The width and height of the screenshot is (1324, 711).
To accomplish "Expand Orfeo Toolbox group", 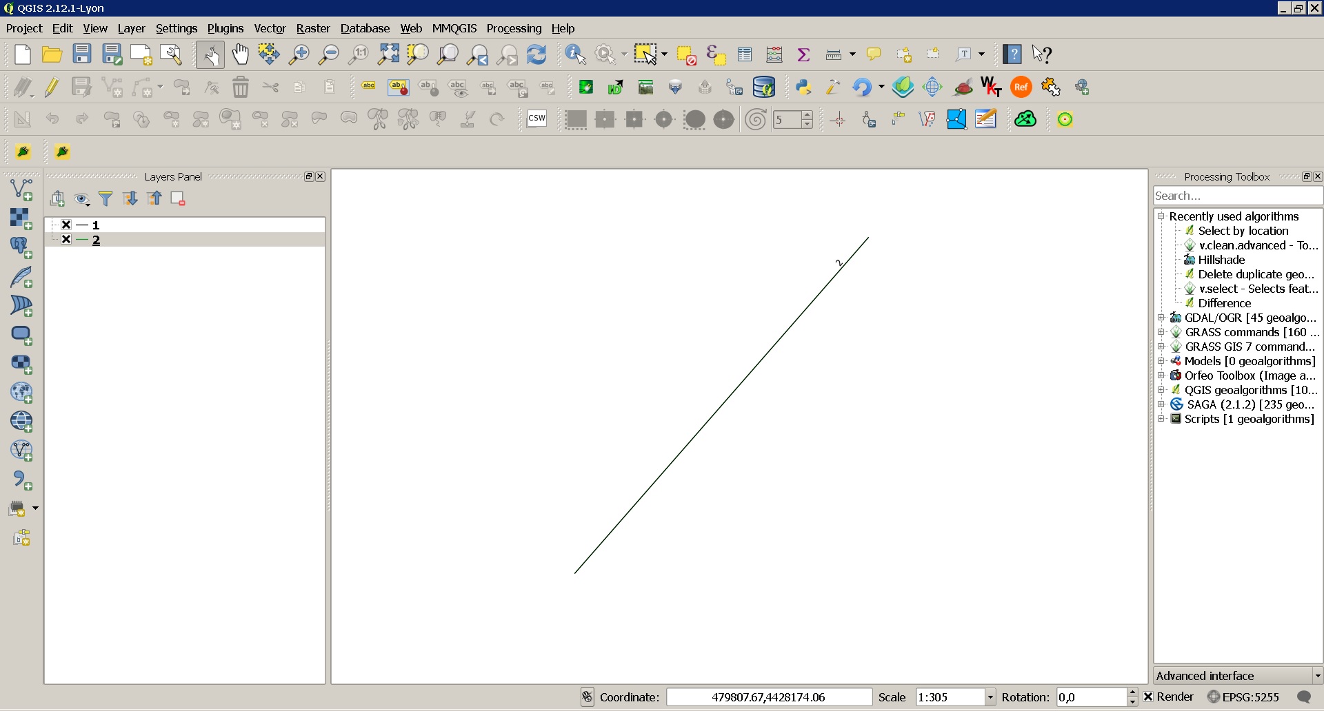I will tap(1161, 375).
